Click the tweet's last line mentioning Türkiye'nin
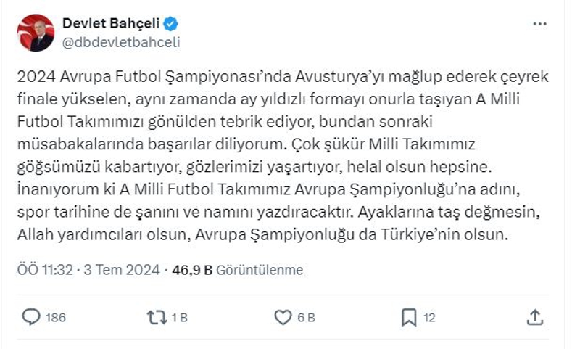The height and width of the screenshot is (349, 580). (265, 235)
